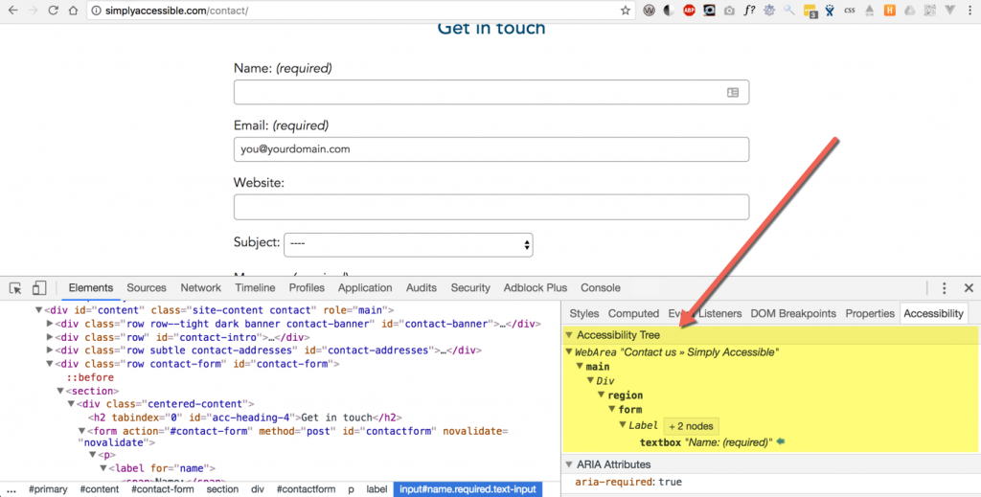
Task: Open the Timeline tab
Action: pos(255,287)
